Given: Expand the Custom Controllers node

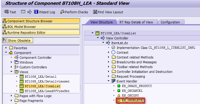Looking at the screenshot, I should tap(11, 67).
